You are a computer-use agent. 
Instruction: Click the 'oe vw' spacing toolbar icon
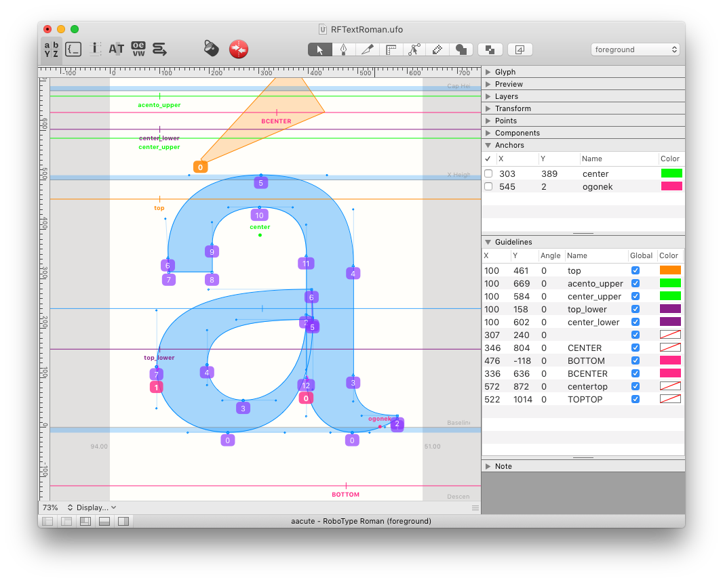coord(138,49)
